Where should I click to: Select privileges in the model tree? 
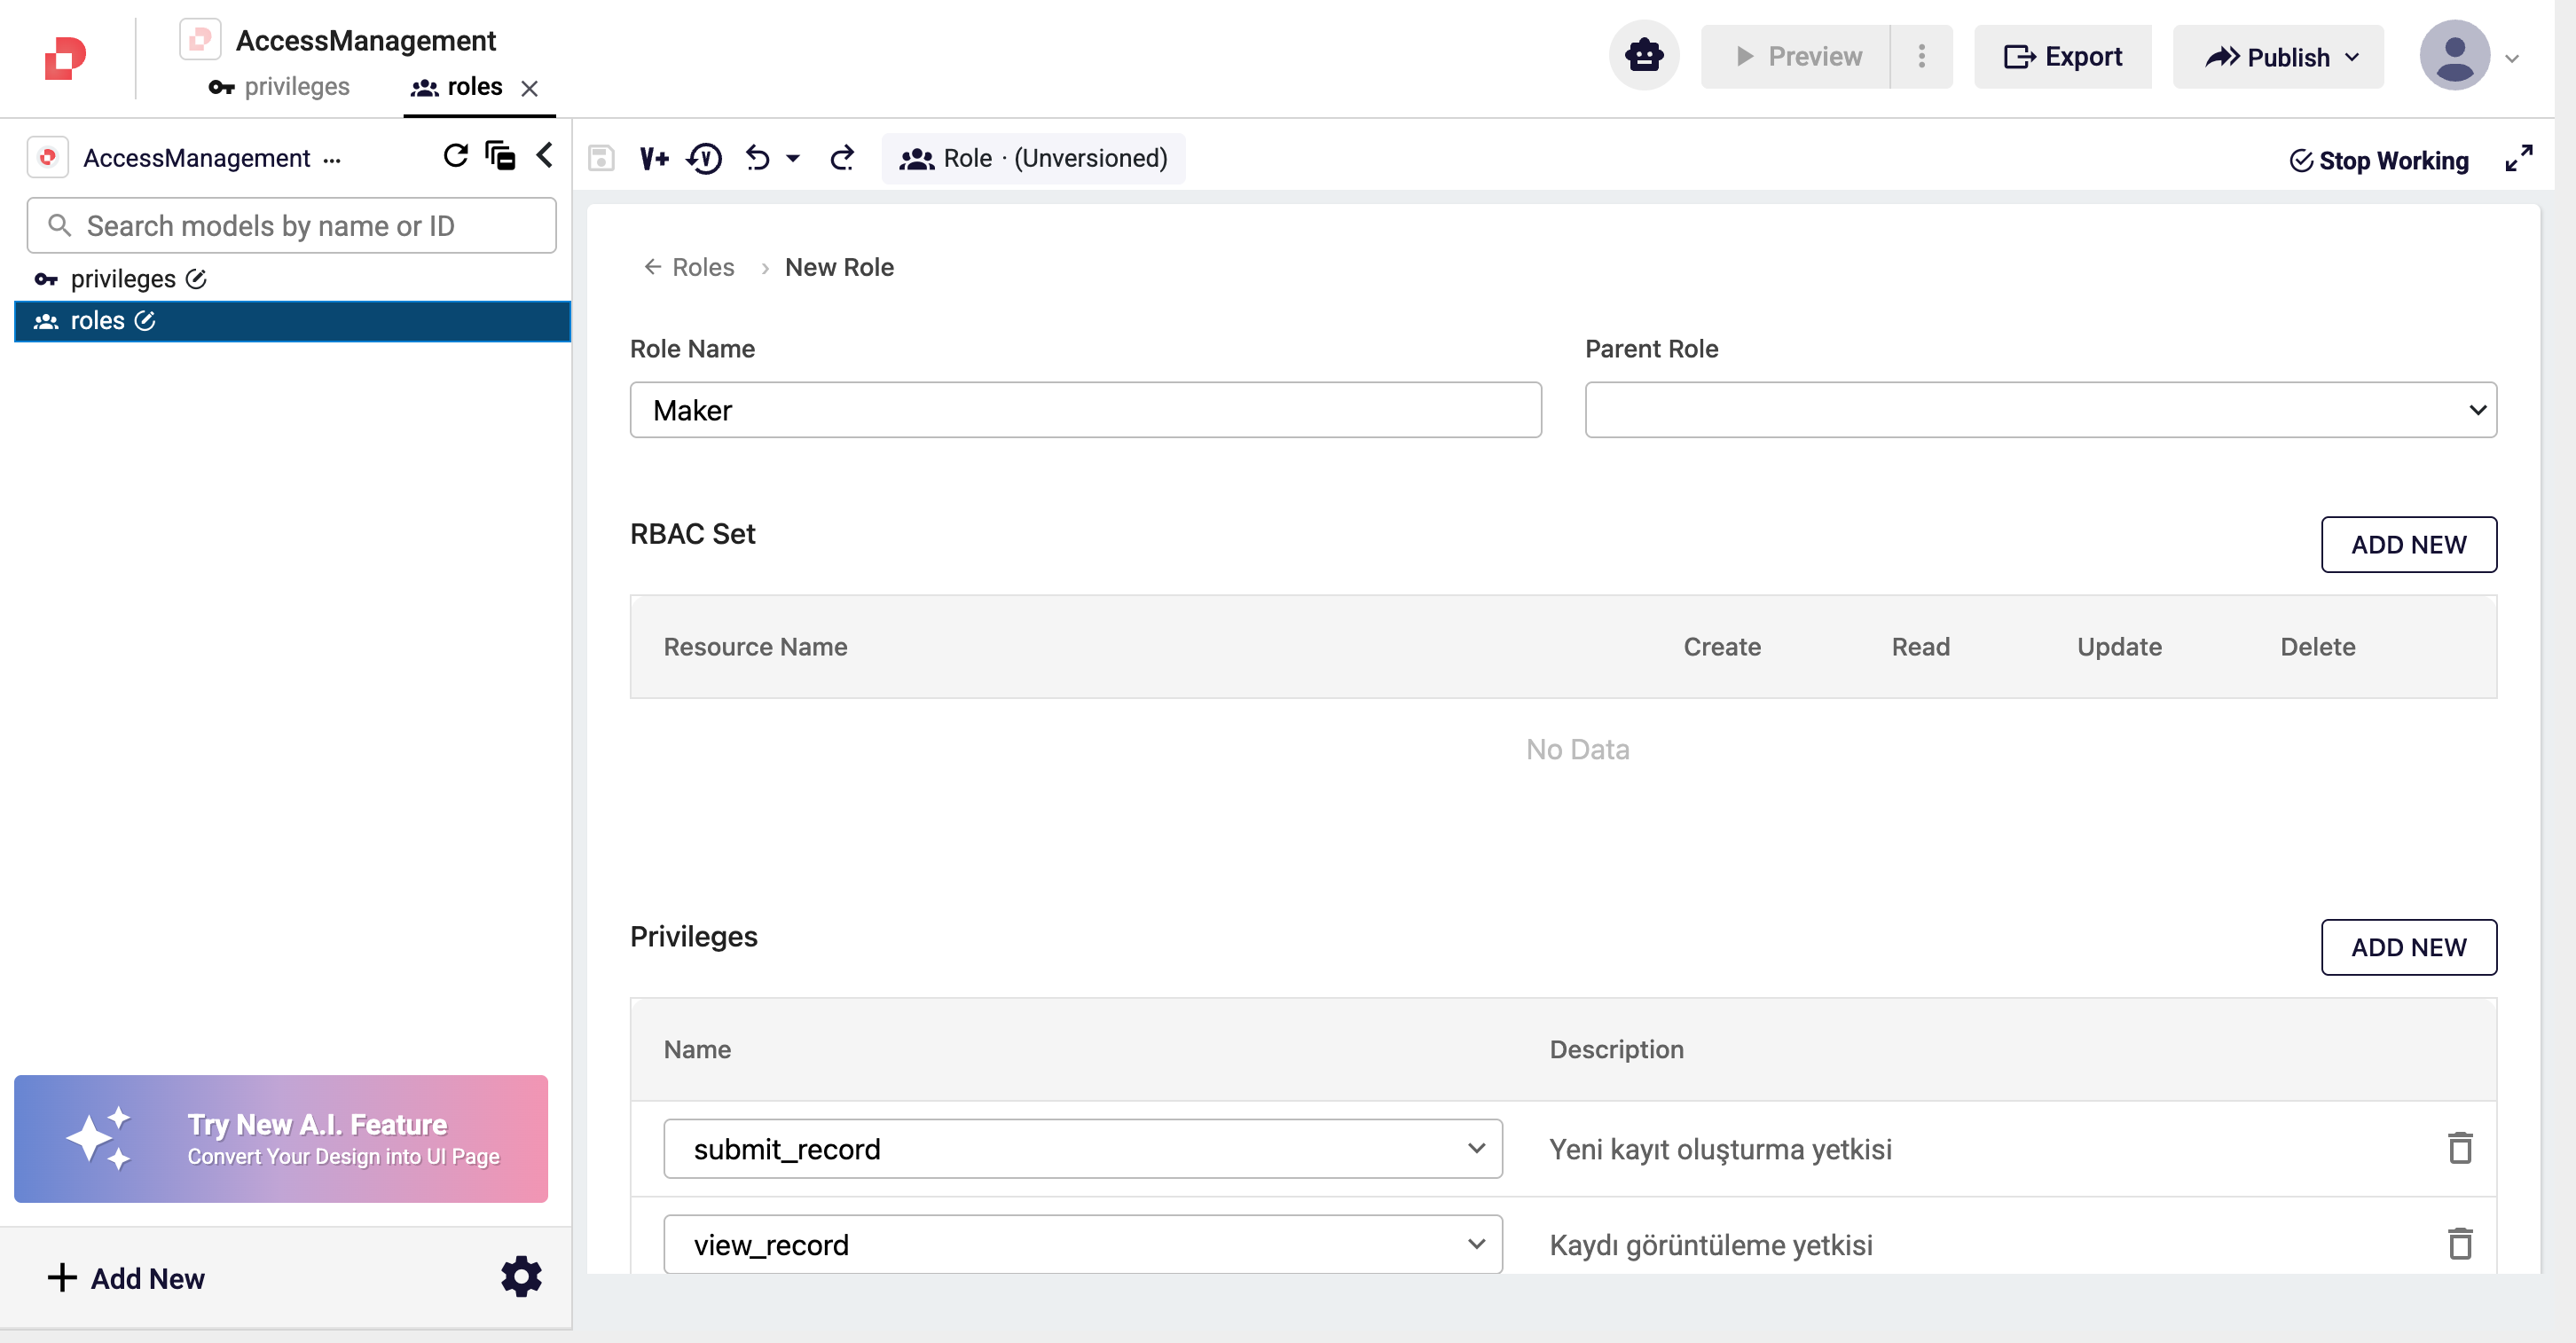[x=123, y=279]
